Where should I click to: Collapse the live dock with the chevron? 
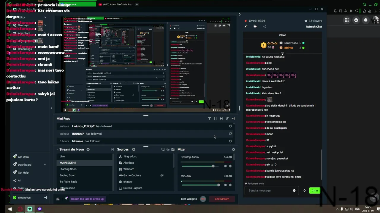[240, 14]
